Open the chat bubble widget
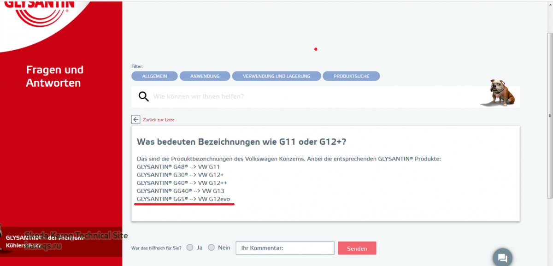The height and width of the screenshot is (266, 553). click(503, 257)
